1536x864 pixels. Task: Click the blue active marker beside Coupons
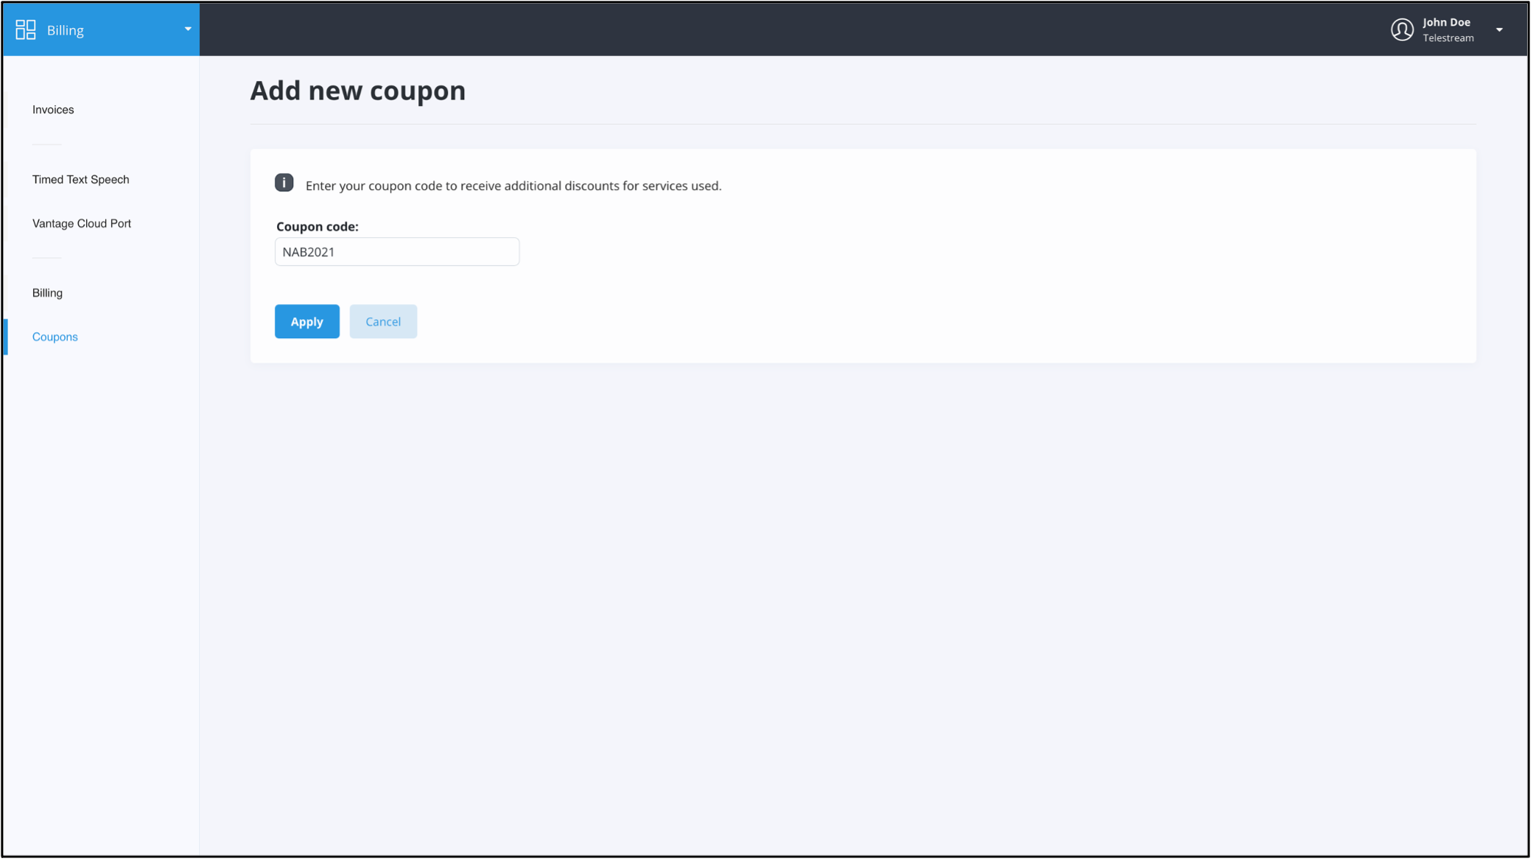click(x=6, y=337)
